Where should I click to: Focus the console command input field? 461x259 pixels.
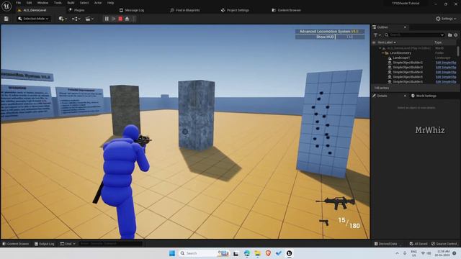[x=110, y=244]
